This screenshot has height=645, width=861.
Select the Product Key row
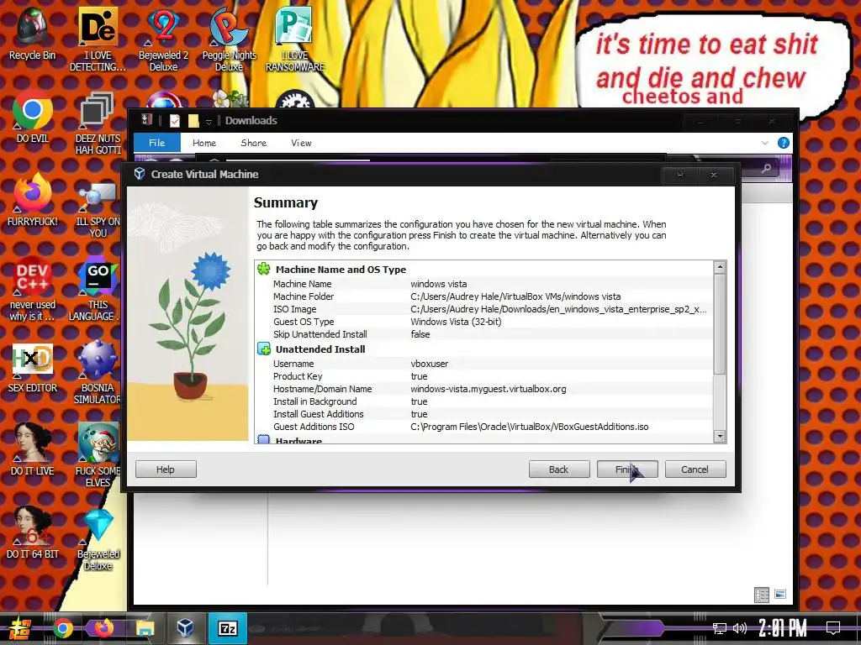(483, 376)
